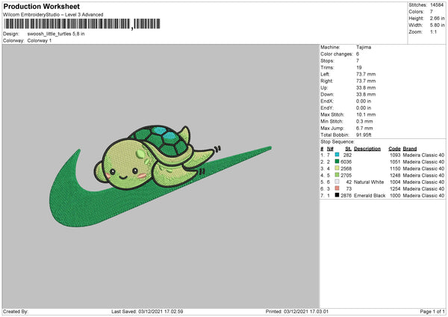Select Max Jump value '6.7 mm'
The height and width of the screenshot is (317, 448).
[364, 128]
